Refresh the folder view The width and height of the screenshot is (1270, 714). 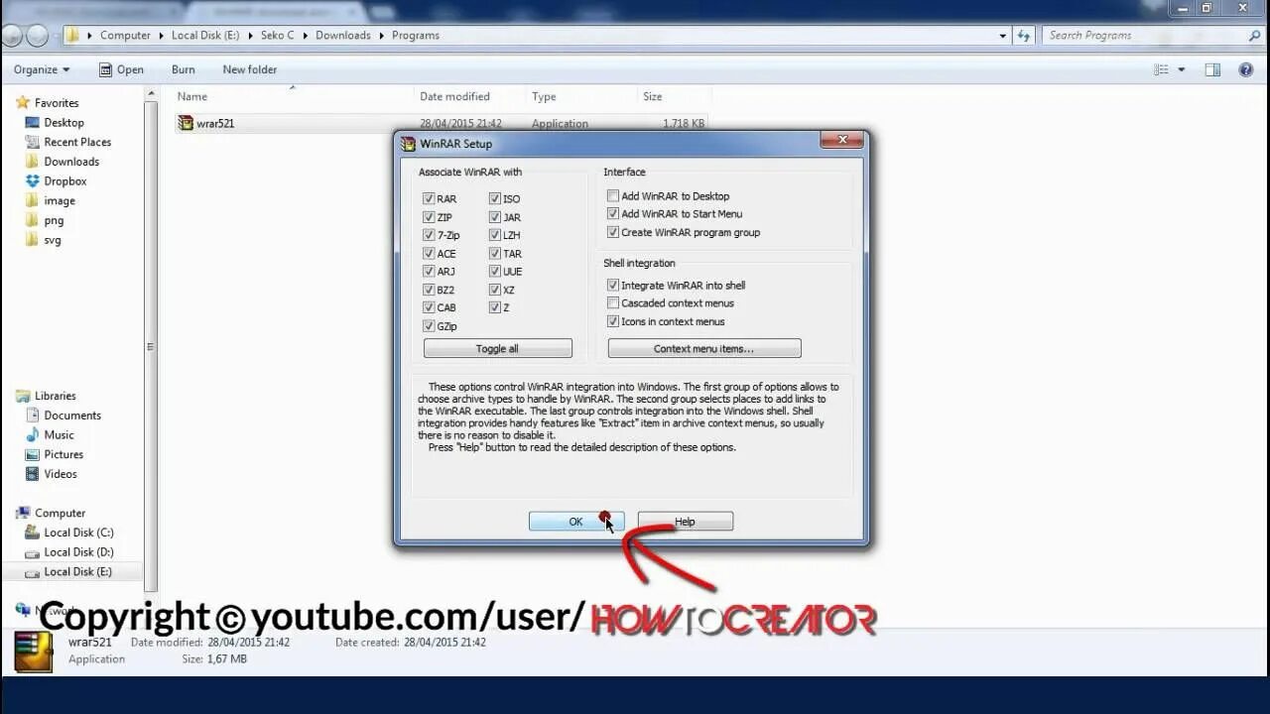point(1026,35)
